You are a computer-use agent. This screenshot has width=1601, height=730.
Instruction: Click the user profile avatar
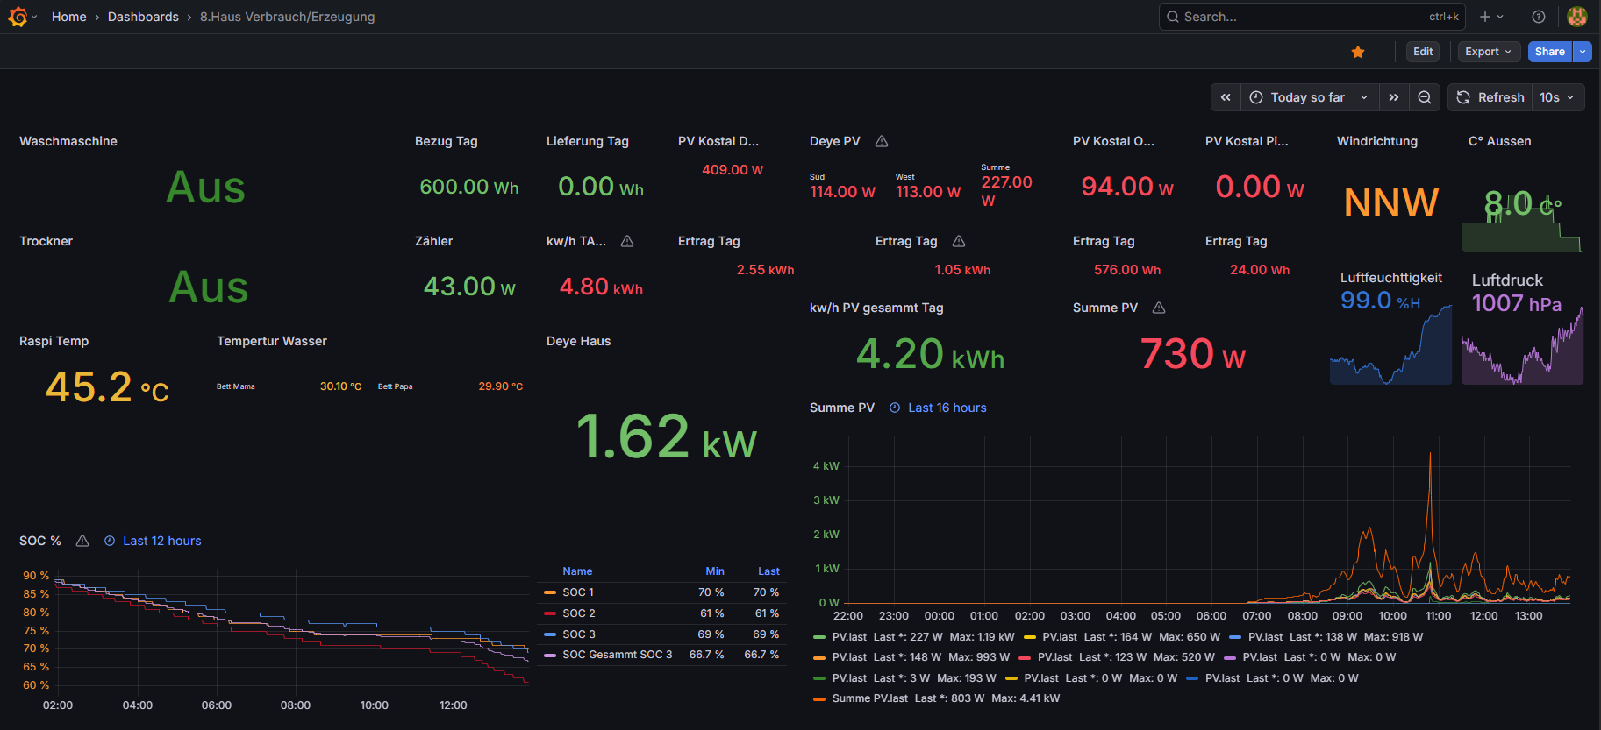[x=1576, y=17]
